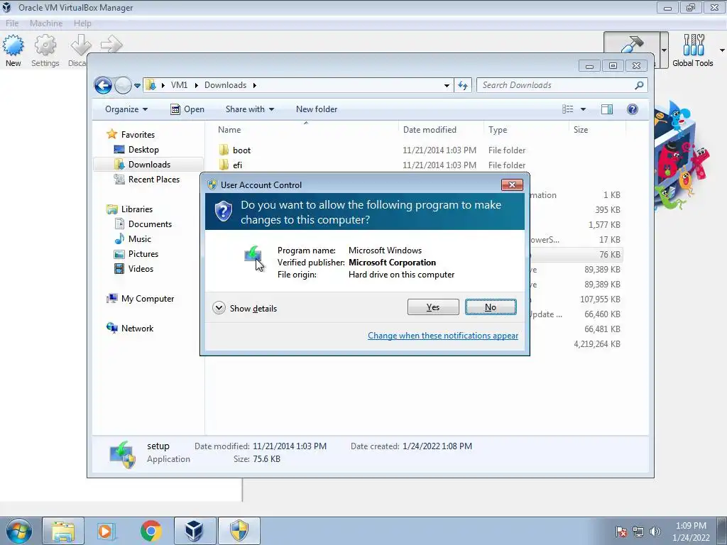Open the Help menu in VirtualBox

pyautogui.click(x=82, y=23)
